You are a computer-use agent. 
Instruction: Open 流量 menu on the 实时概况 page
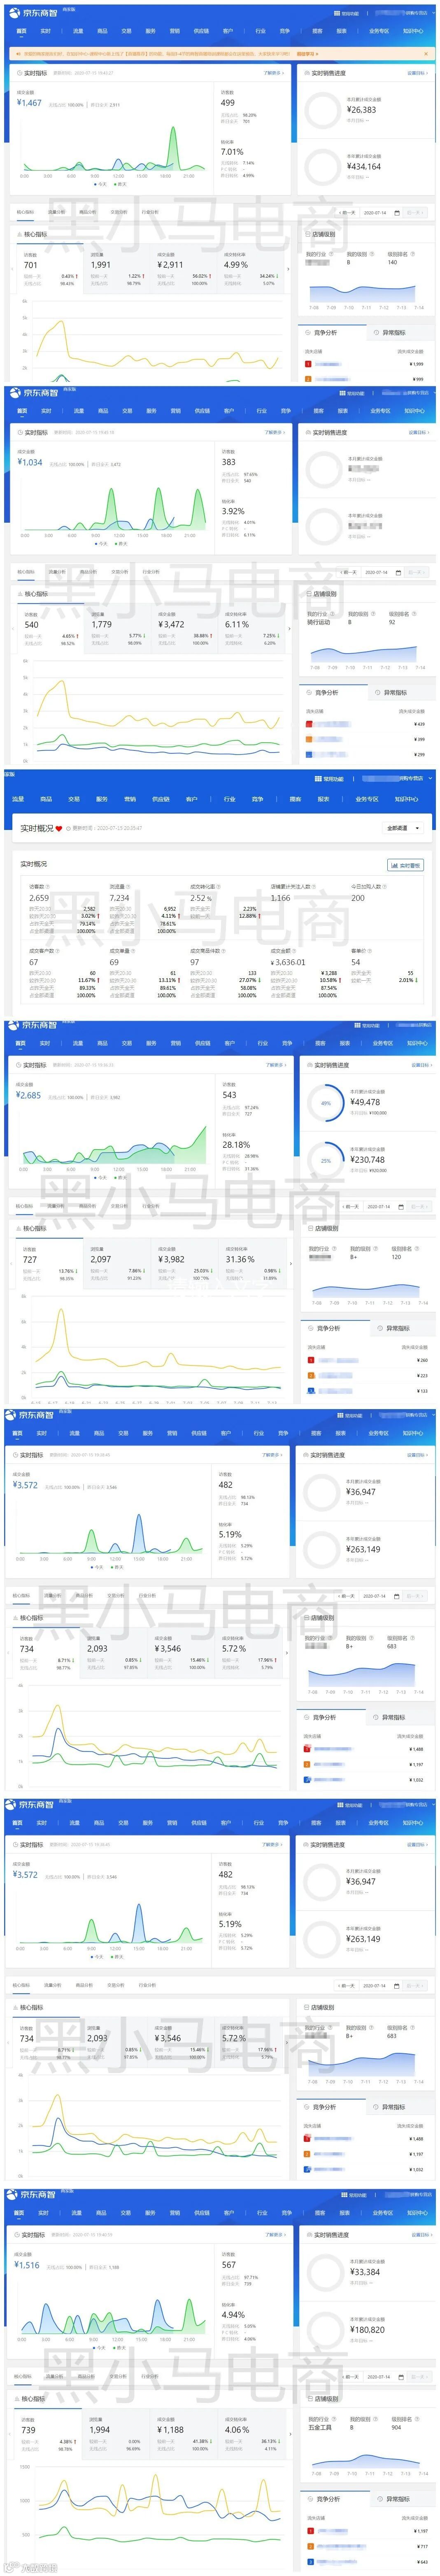coord(18,799)
